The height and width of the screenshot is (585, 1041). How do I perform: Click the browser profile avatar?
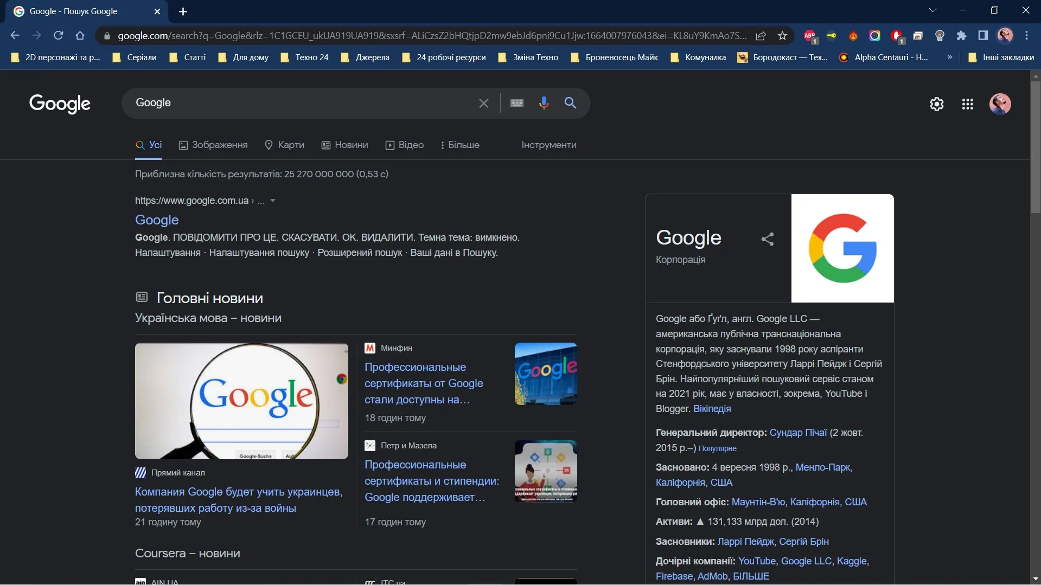pos(1005,35)
